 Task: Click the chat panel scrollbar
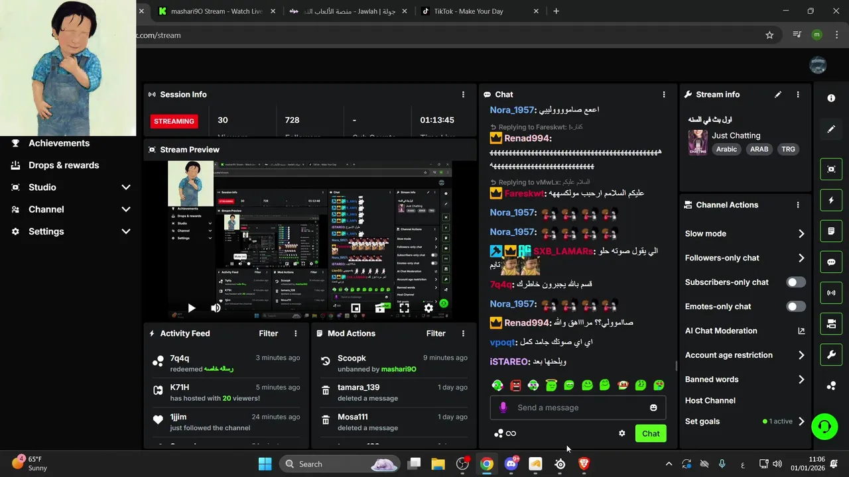click(676, 366)
